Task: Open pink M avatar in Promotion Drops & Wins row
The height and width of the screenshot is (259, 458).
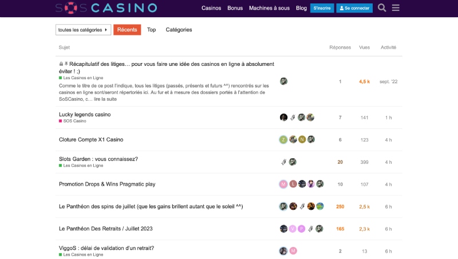Action: 283,184
